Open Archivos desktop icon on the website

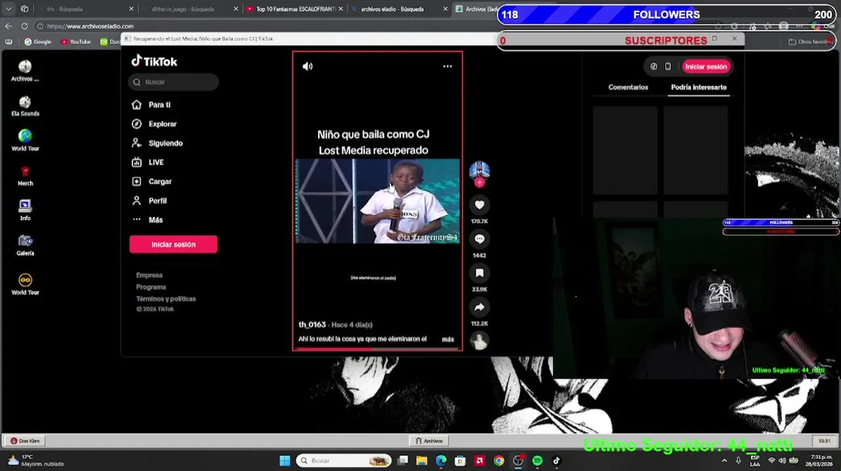pyautogui.click(x=25, y=71)
